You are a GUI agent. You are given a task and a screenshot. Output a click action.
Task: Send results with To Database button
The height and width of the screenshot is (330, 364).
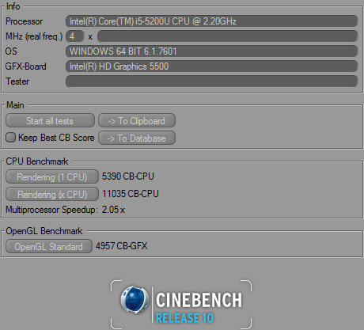click(x=137, y=138)
